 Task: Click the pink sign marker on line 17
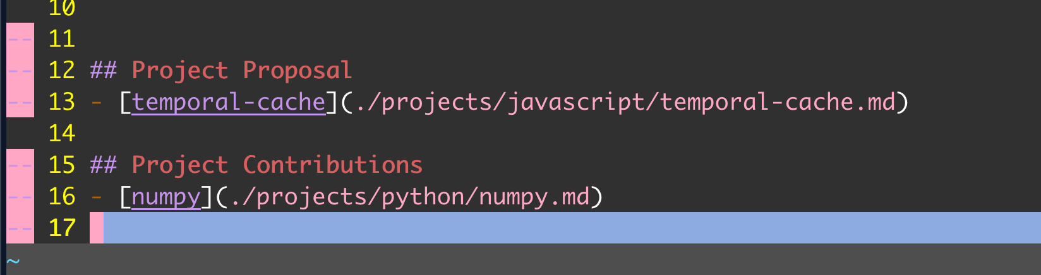tap(20, 228)
